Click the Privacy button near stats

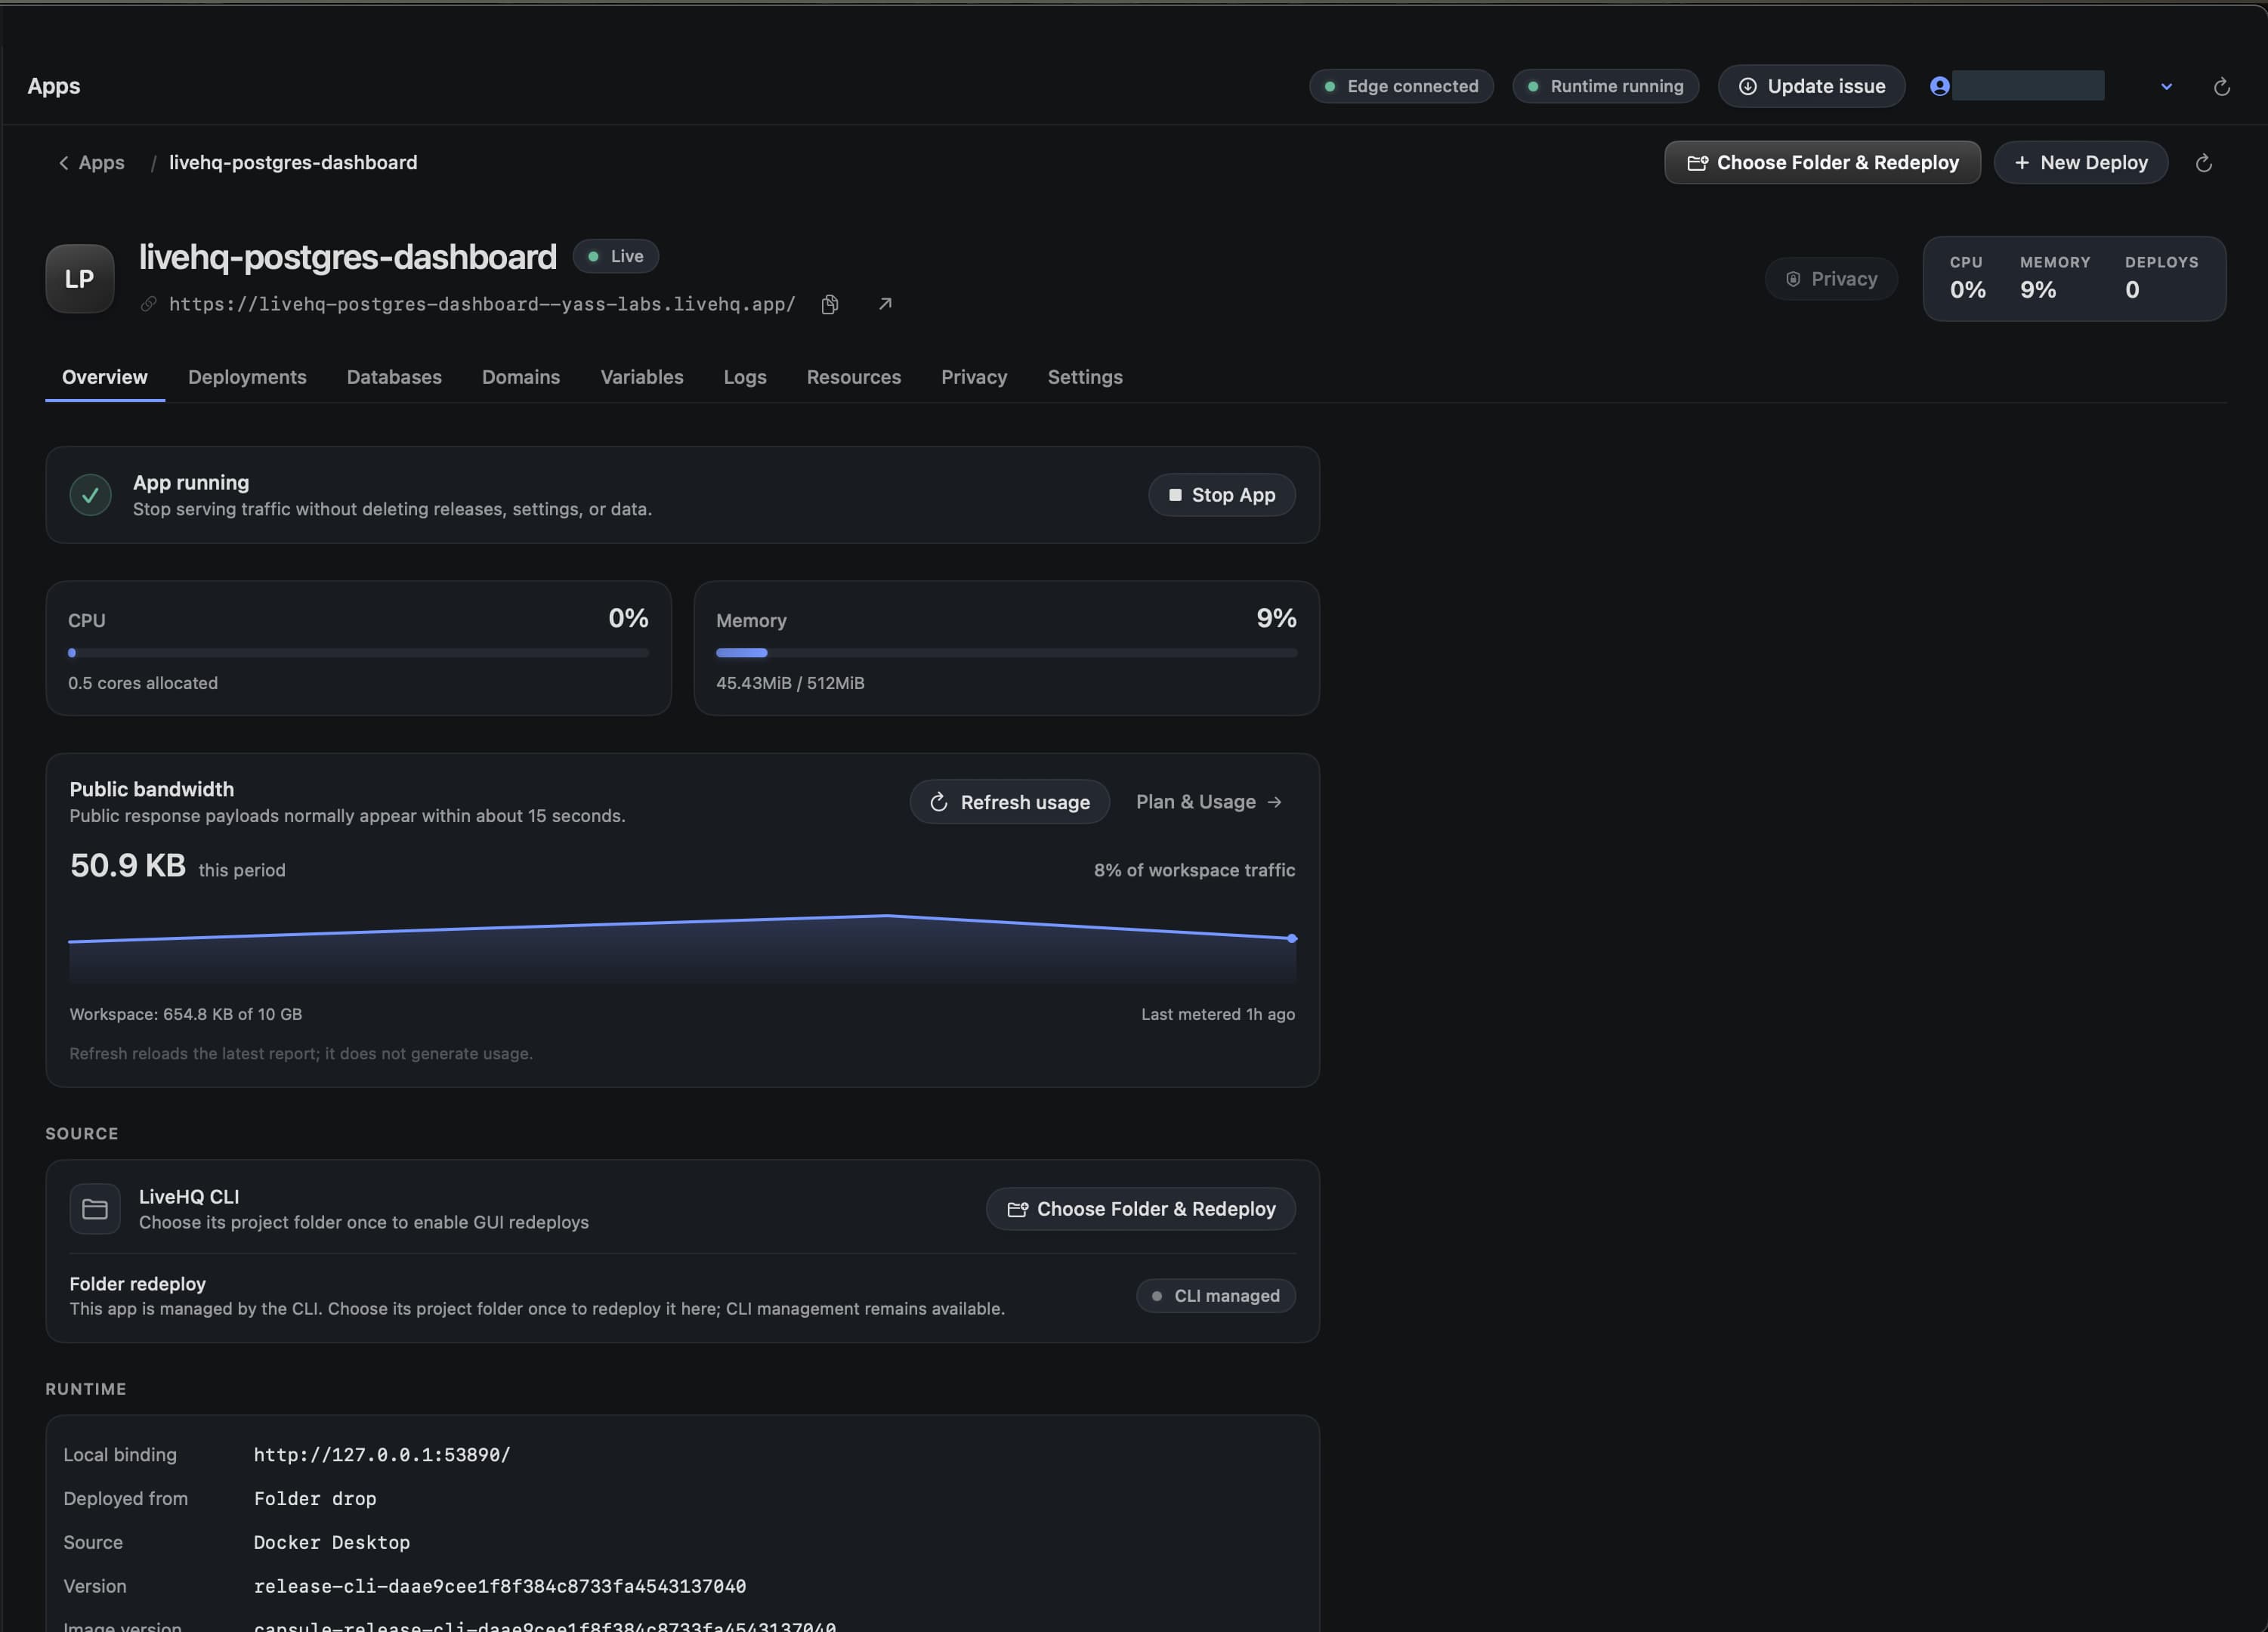[x=1831, y=279]
